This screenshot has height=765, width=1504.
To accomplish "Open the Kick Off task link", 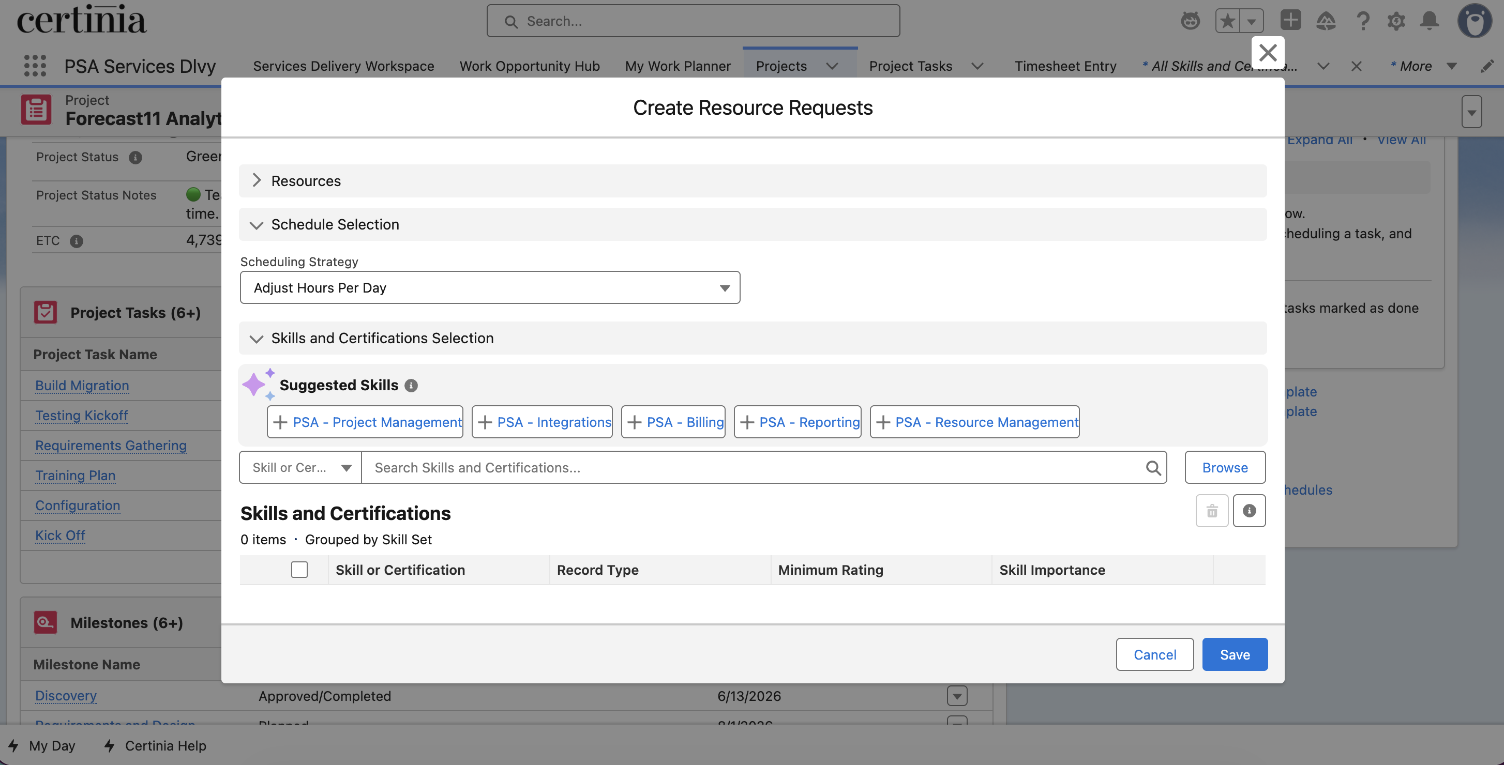I will click(x=60, y=536).
